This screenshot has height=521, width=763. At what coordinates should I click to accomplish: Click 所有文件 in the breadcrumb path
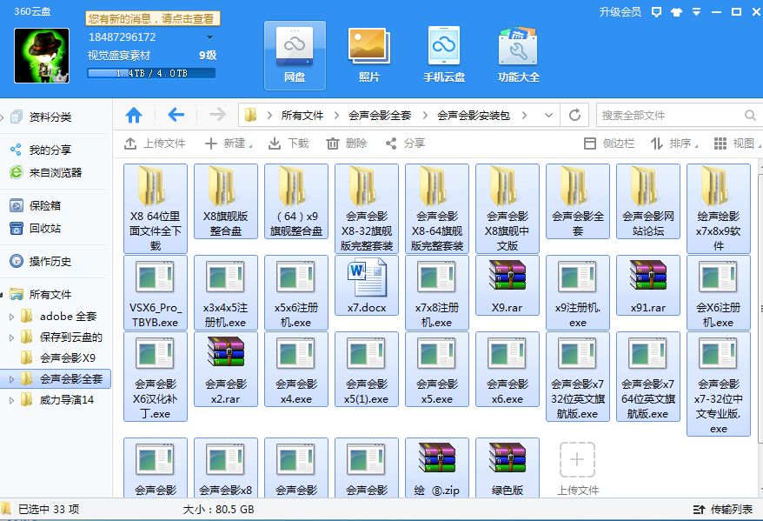pyautogui.click(x=302, y=116)
